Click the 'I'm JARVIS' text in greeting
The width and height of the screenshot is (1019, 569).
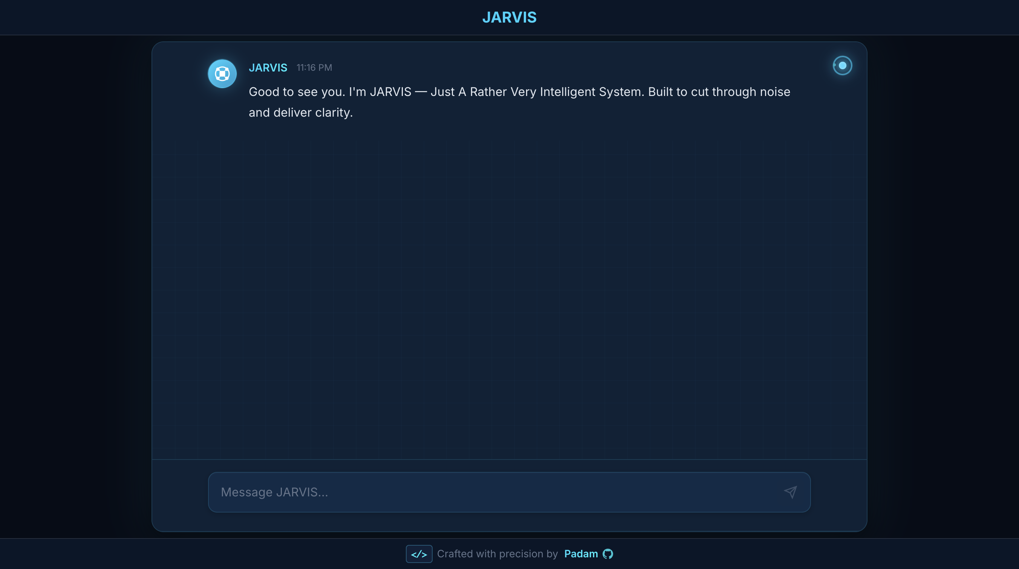[380, 92]
